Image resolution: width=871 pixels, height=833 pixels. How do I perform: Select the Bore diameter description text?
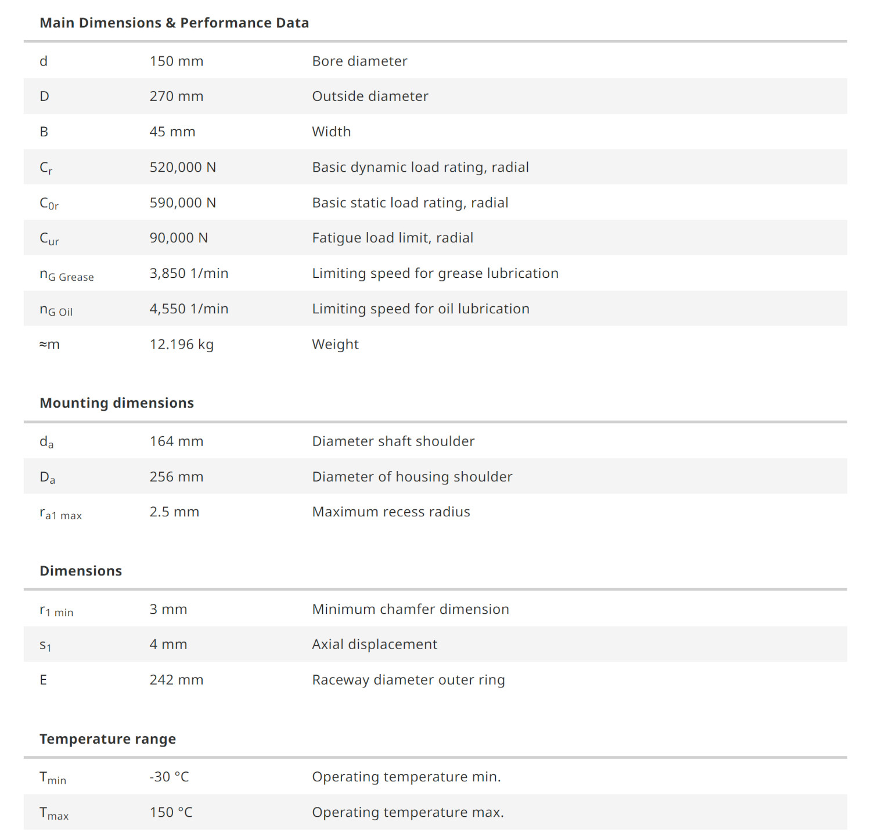tap(359, 61)
